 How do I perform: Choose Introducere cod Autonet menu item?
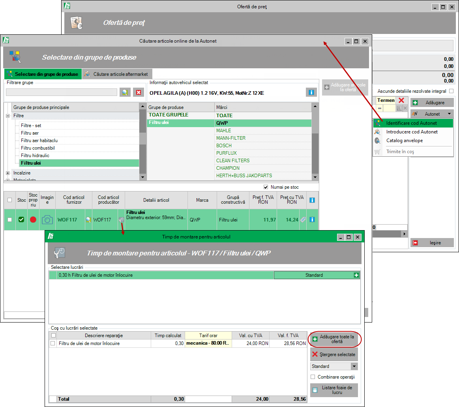click(x=413, y=132)
